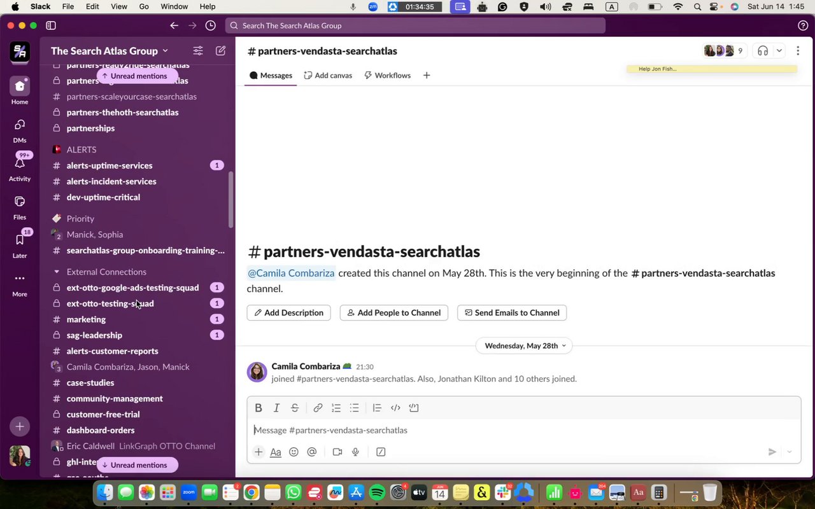Toggle the Aa formatting toolbar
This screenshot has height=509, width=815.
click(276, 452)
